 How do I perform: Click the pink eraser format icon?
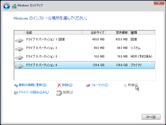click(x=88, y=85)
